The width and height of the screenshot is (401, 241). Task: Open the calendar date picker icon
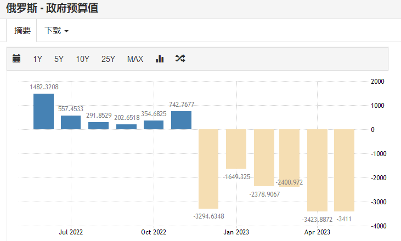point(16,59)
